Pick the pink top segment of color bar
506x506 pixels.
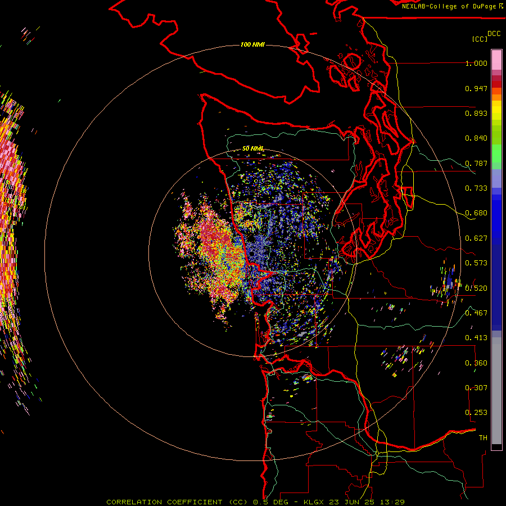click(x=496, y=60)
